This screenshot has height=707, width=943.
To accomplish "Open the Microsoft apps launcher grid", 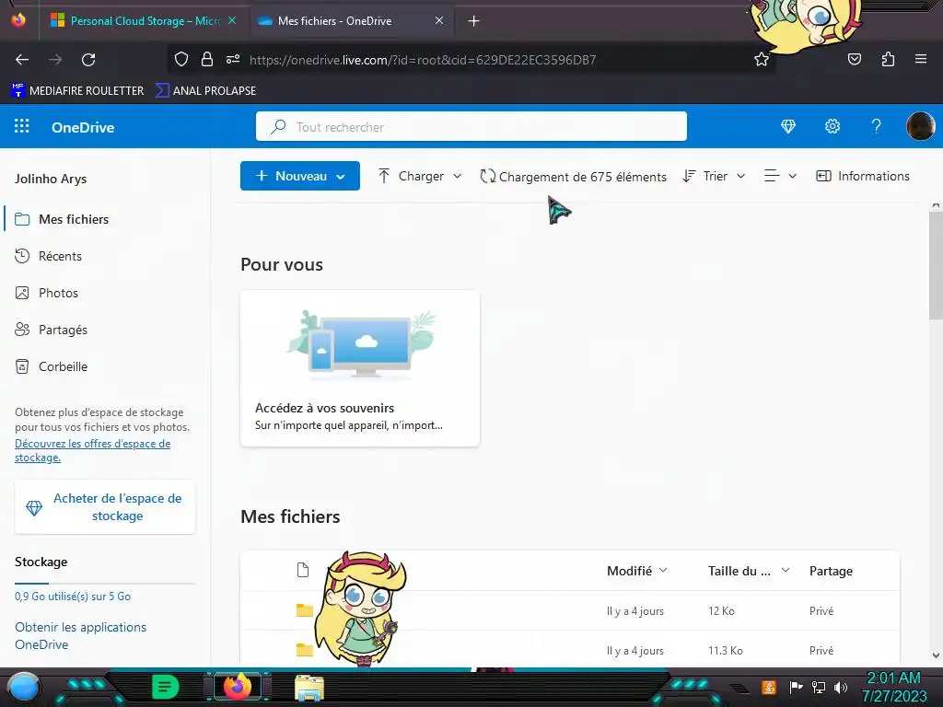I will pos(22,126).
